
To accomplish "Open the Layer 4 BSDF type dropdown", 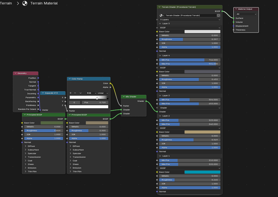I will tap(190, 68).
